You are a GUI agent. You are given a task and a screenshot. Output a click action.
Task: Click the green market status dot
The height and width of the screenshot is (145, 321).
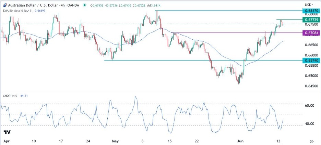[x=85, y=5]
